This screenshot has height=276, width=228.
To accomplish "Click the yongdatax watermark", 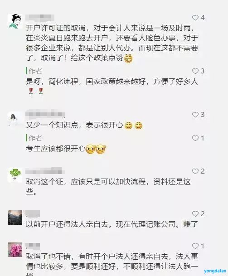I will click(215, 271).
